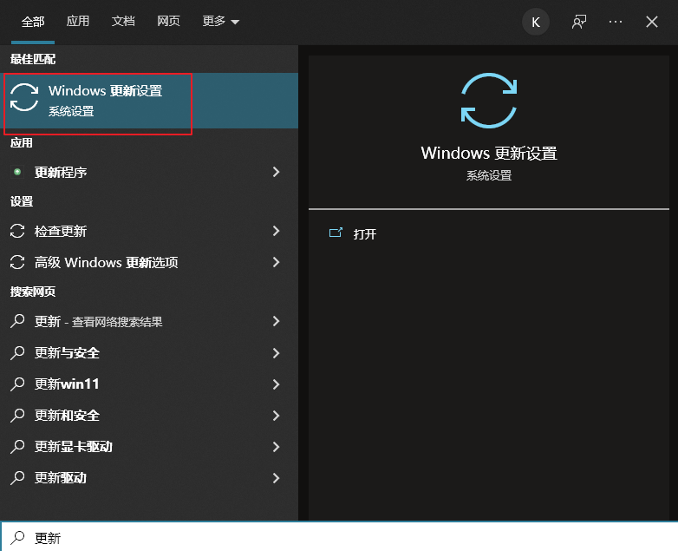Click the green 更新程序 app icon
678x551 pixels.
[17, 172]
